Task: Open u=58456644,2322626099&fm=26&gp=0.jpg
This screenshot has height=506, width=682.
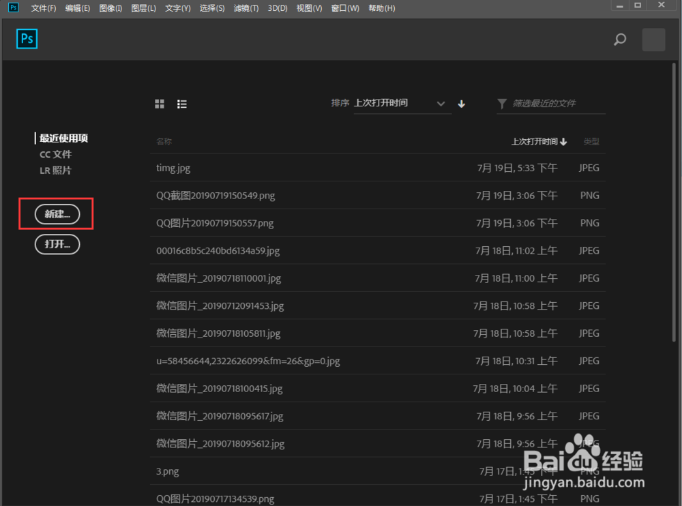Action: coord(378,361)
